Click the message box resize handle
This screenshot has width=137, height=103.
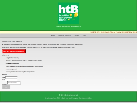pos(20,84)
